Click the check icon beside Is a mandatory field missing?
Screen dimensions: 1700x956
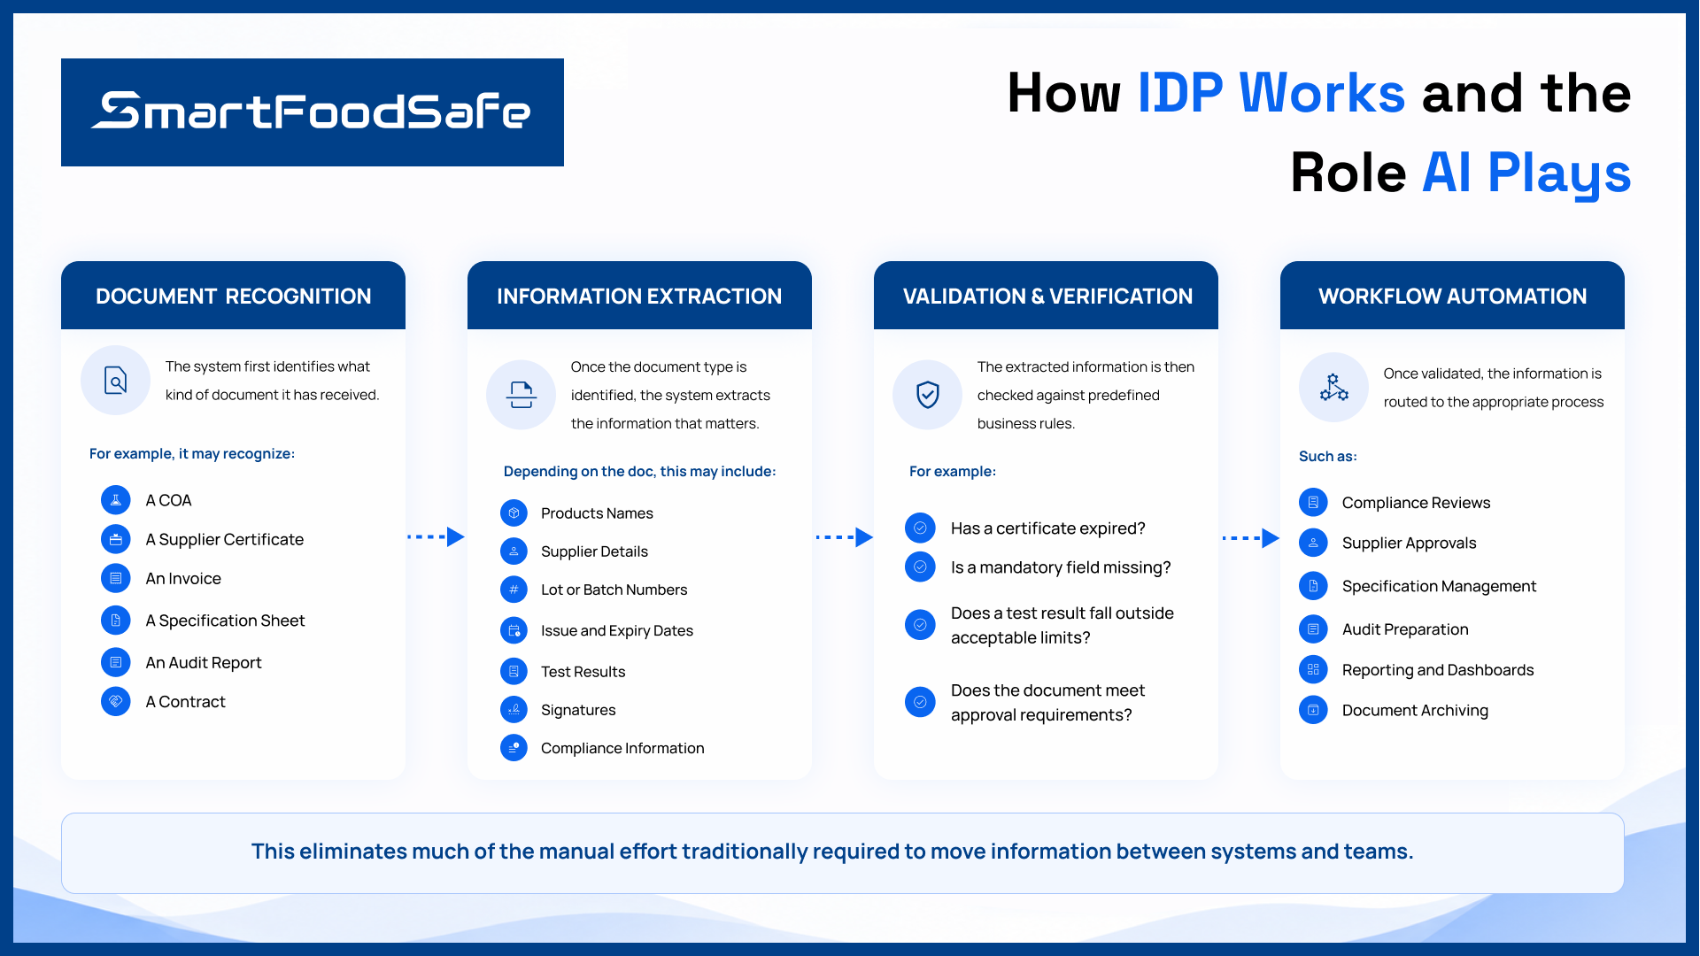(920, 567)
